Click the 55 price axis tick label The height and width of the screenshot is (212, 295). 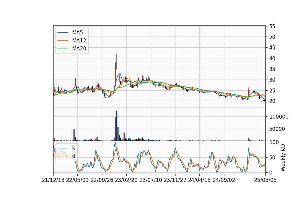(272, 26)
